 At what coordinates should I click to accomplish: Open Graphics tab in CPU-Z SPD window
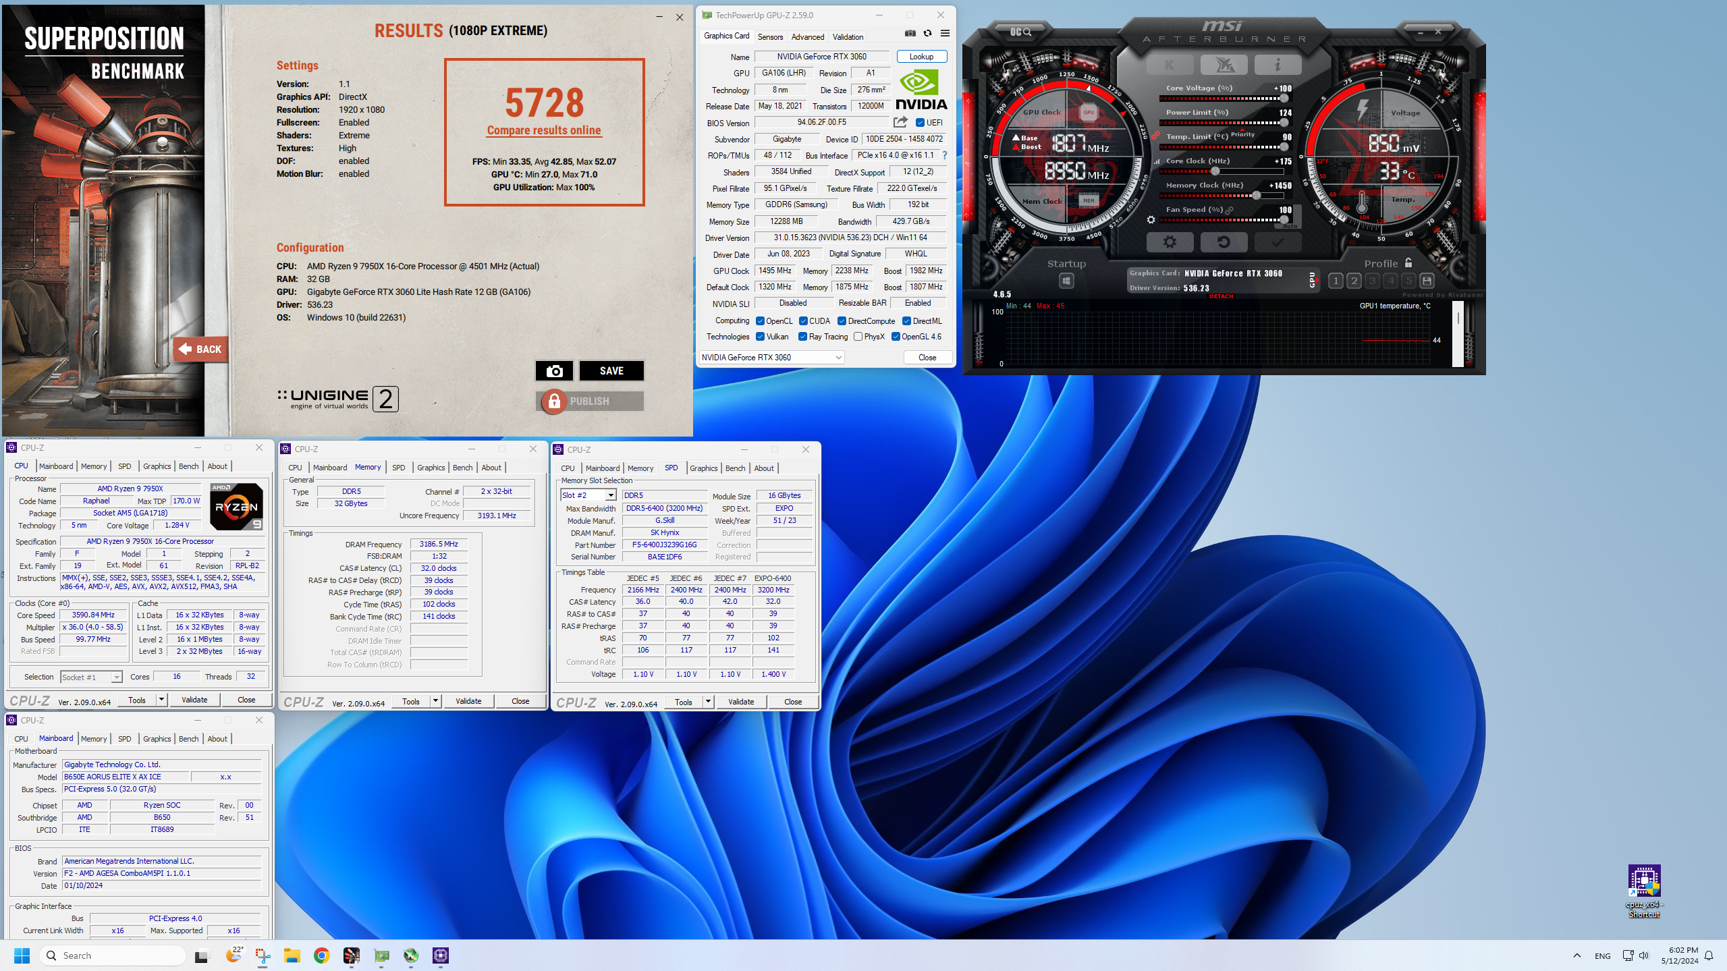703,468
